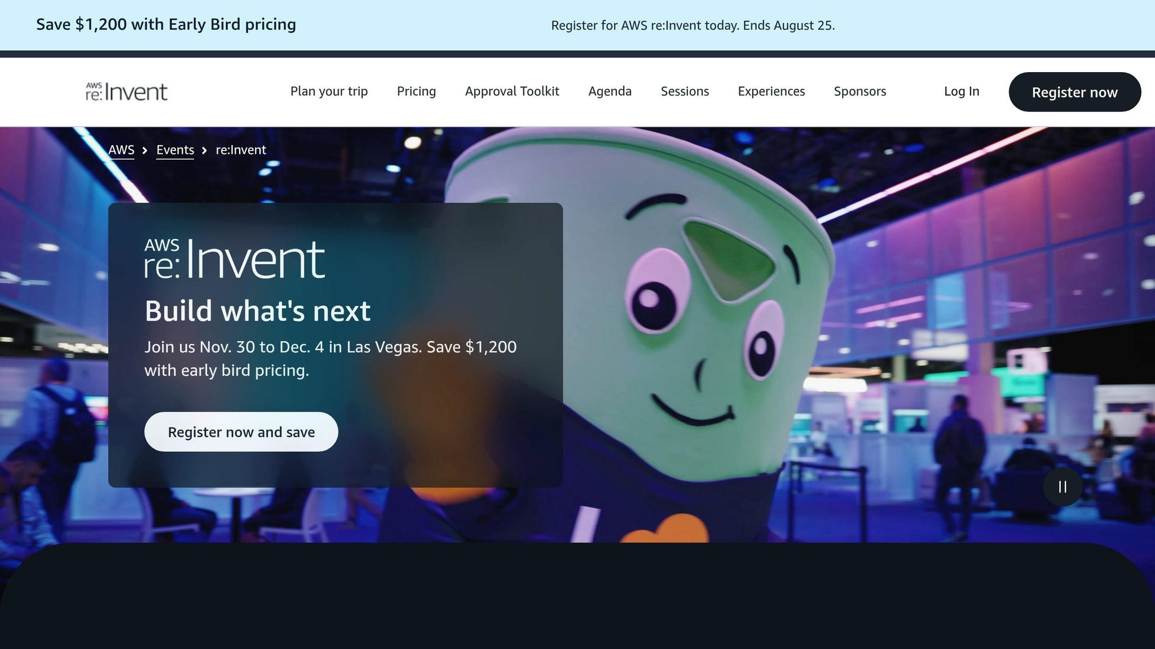Viewport: 1155px width, 649px height.
Task: Click the Early Bird pricing banner headline
Action: [166, 24]
